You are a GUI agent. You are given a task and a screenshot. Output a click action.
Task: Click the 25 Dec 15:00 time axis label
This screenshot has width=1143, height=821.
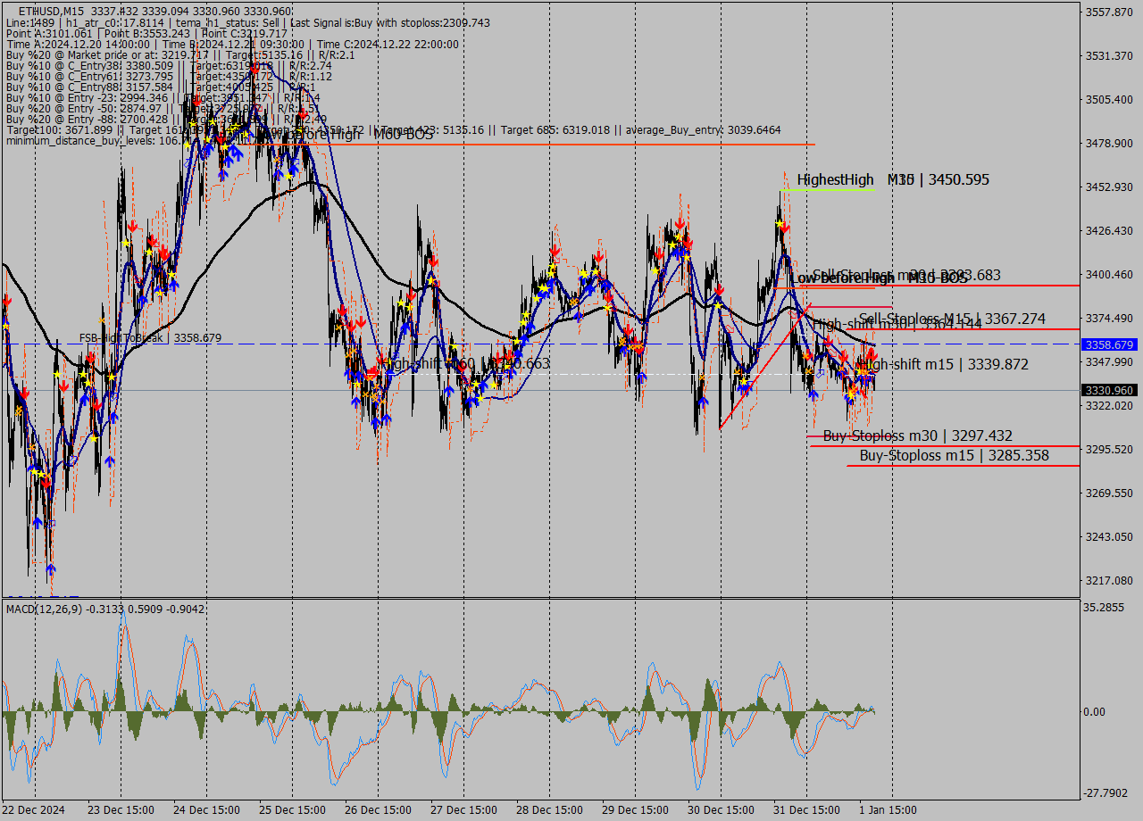click(292, 810)
